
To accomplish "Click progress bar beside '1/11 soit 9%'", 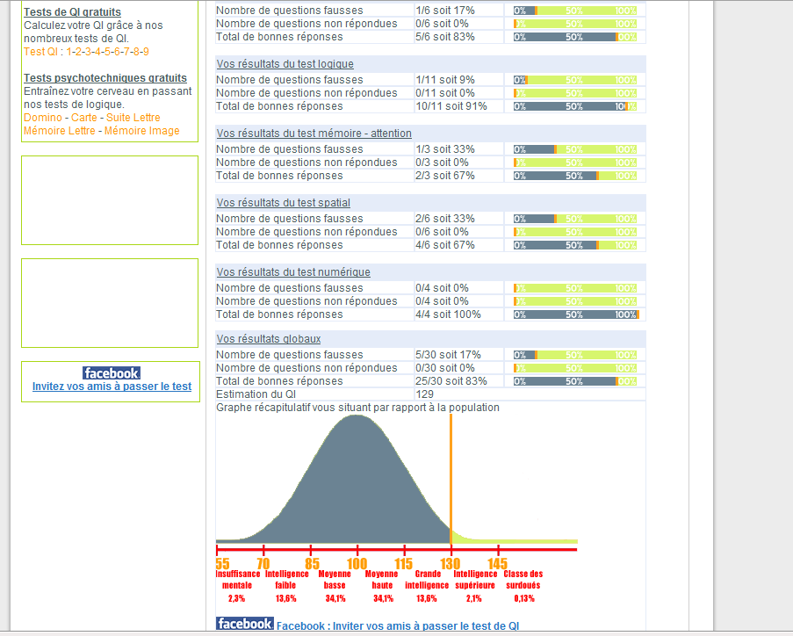I will [575, 80].
